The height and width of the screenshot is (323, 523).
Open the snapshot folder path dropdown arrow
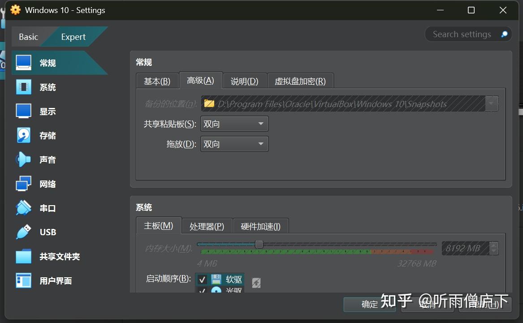pyautogui.click(x=492, y=103)
